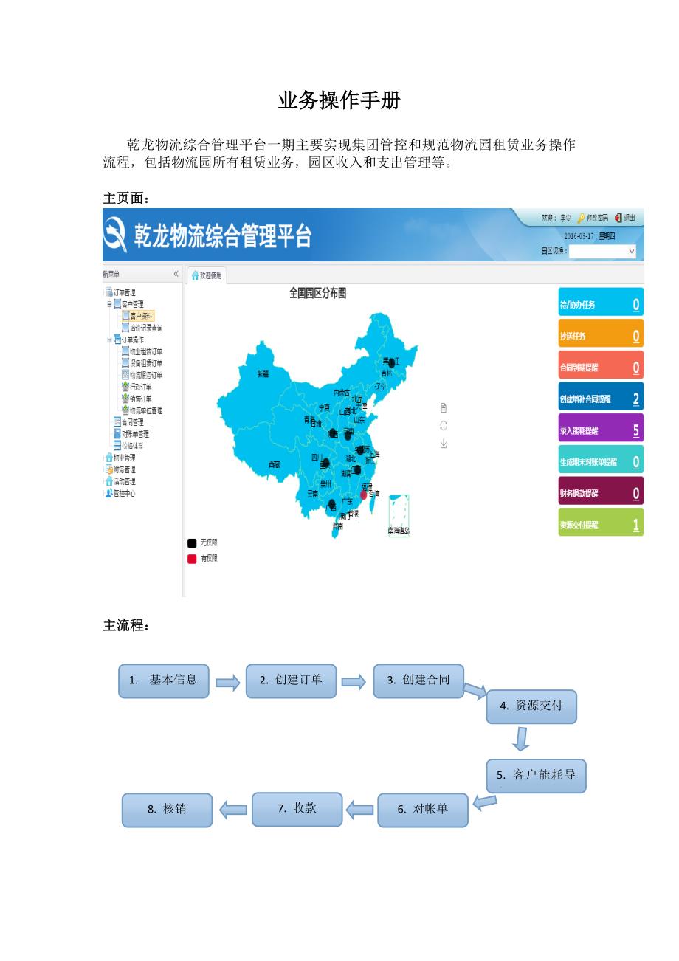Toggle the 有权限 red legend item
The height and width of the screenshot is (961, 679).
click(201, 559)
